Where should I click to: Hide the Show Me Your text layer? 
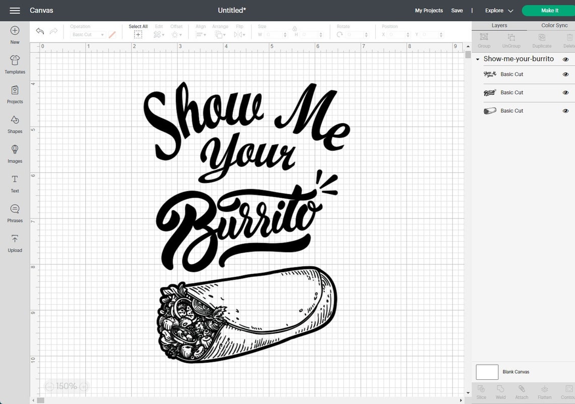(x=566, y=74)
